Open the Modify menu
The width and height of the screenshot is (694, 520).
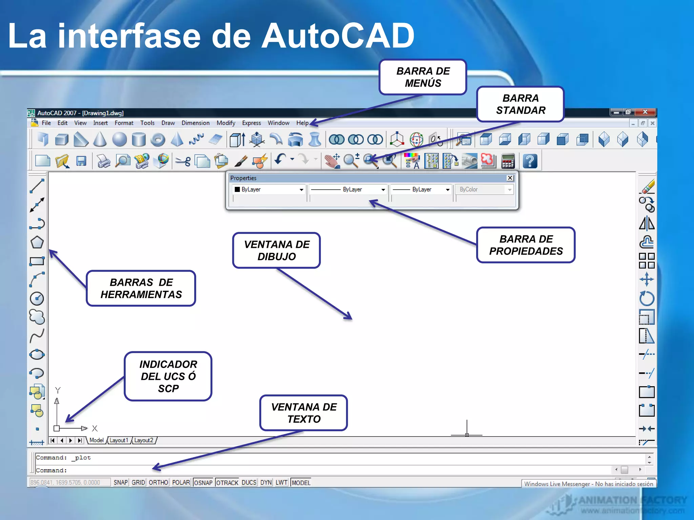coord(226,123)
